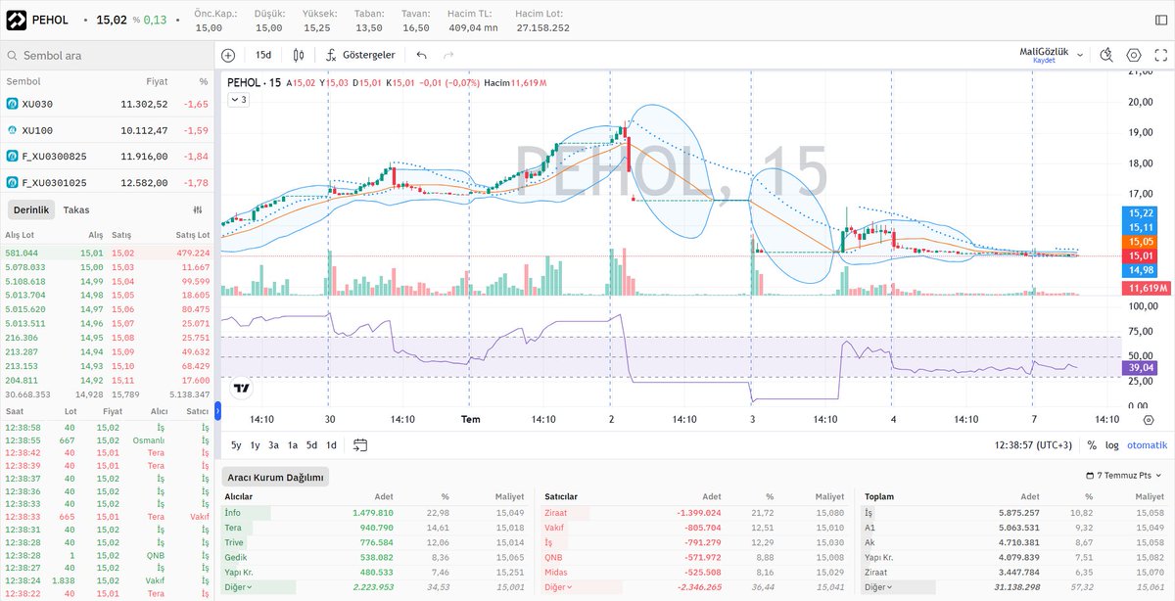Click the F_XU0300825 symbol icon
The image size is (1175, 601).
(13, 156)
